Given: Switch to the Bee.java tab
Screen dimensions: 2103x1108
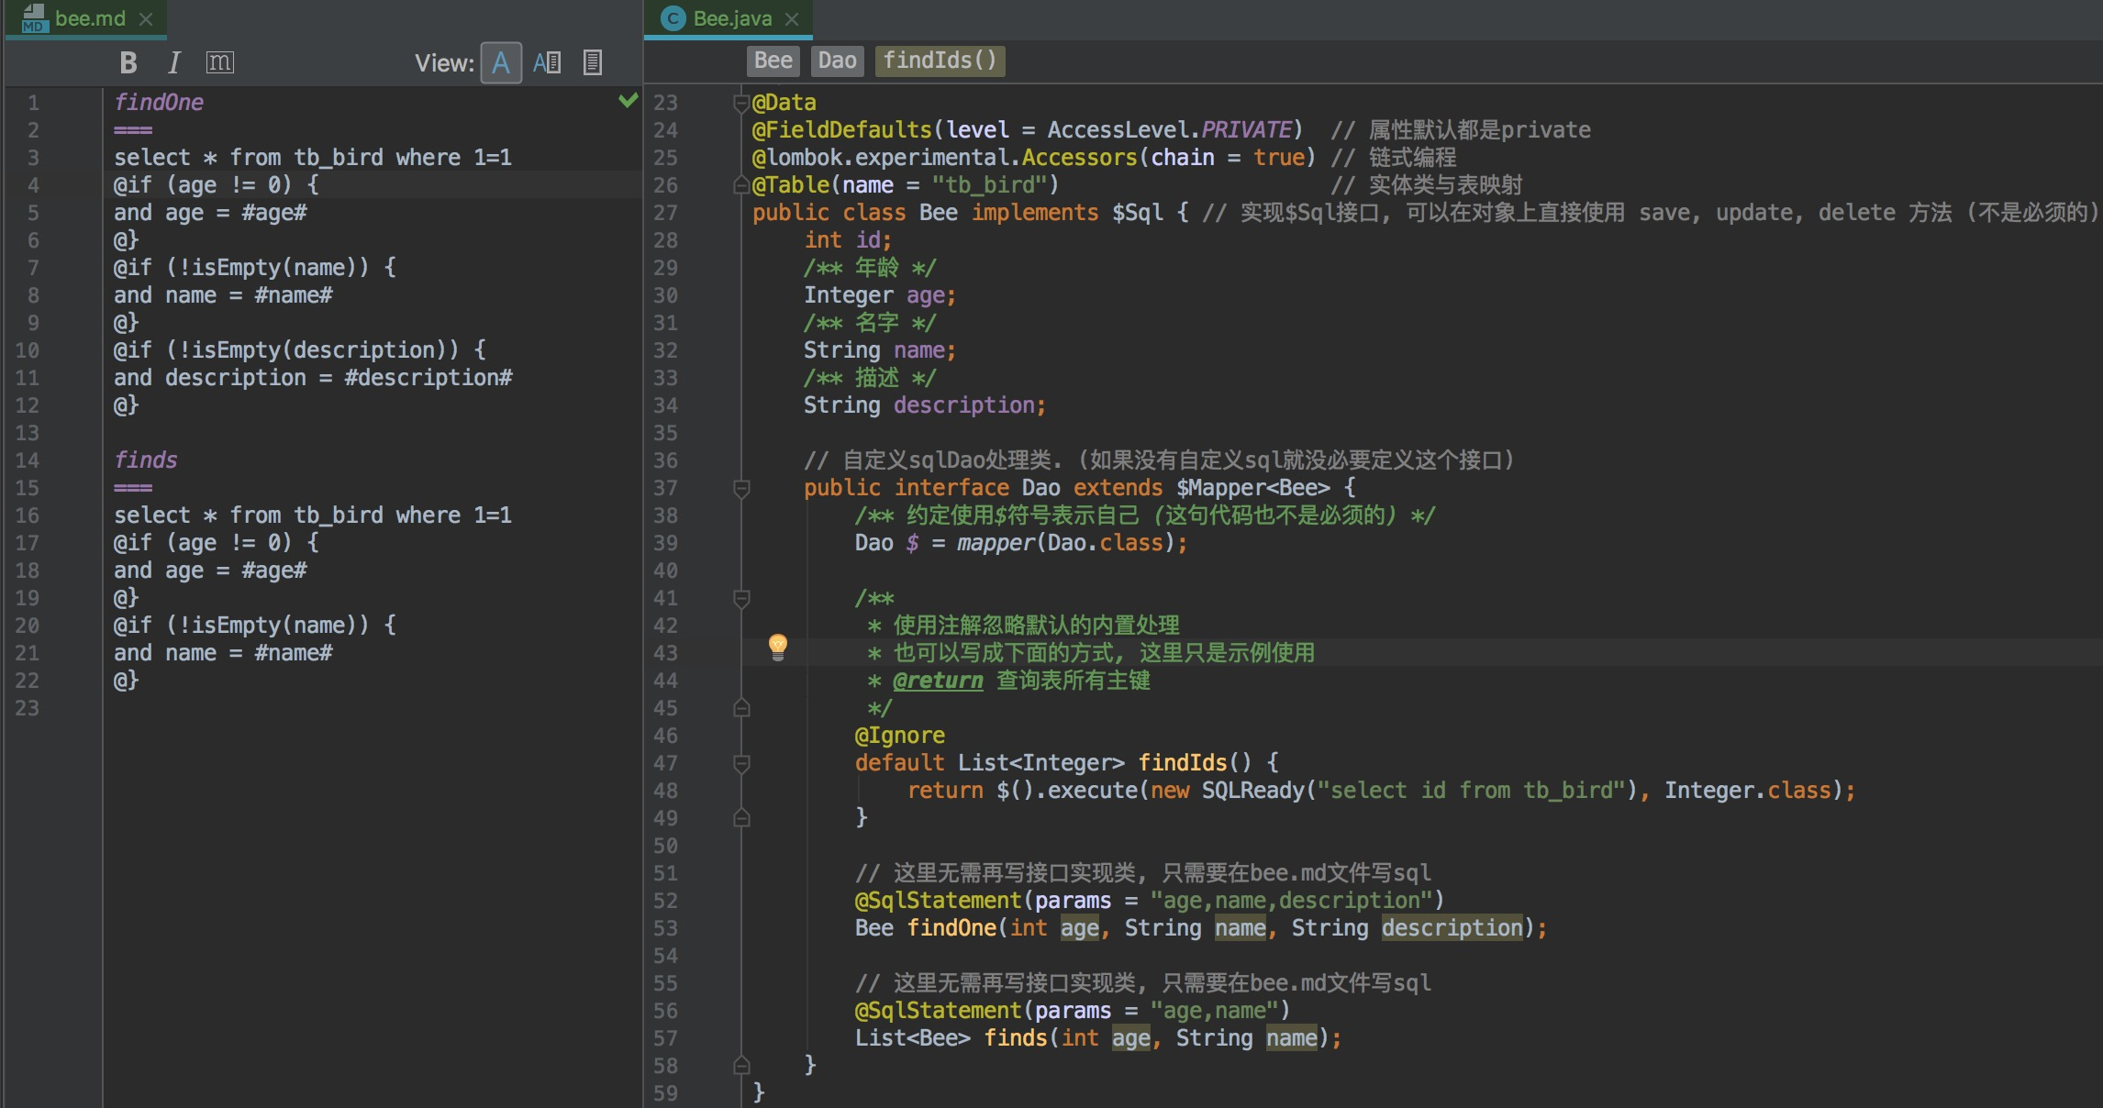Looking at the screenshot, I should (x=732, y=18).
